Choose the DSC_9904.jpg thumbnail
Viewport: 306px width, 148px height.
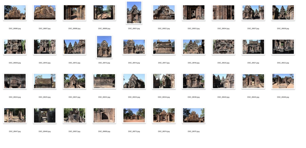point(224,13)
